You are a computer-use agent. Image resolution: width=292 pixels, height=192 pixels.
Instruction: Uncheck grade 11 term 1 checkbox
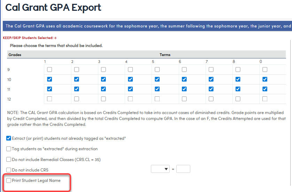tap(49, 89)
